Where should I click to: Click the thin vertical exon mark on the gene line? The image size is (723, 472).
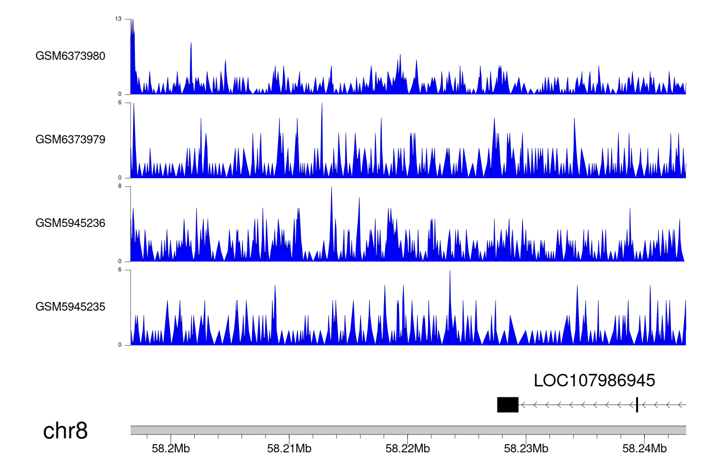point(637,405)
